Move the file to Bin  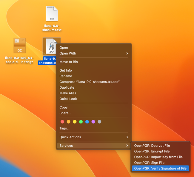pyautogui.click(x=69, y=62)
